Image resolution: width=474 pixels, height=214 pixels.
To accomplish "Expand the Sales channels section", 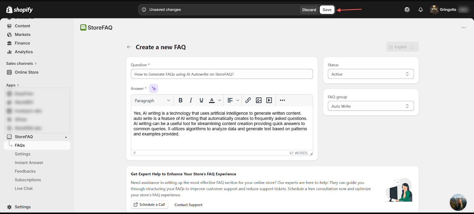I will [x=21, y=64].
